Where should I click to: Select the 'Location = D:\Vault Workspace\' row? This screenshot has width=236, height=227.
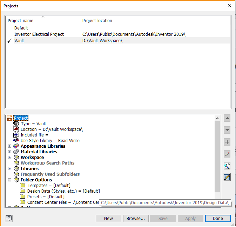[x=52, y=129]
